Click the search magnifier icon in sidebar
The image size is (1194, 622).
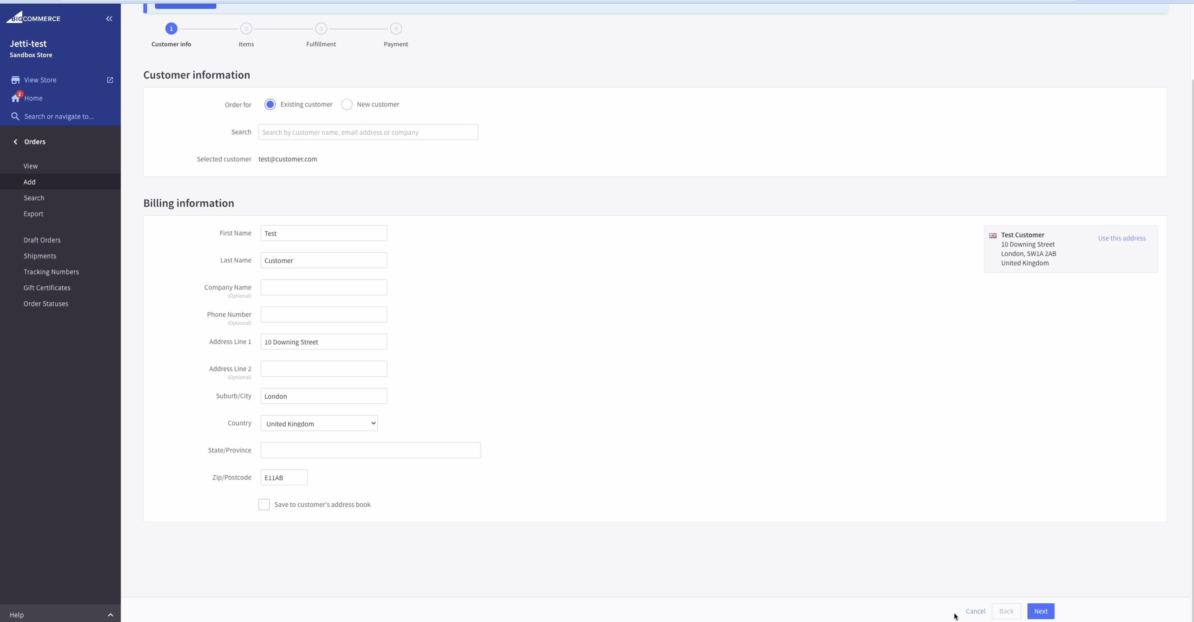[x=15, y=116]
